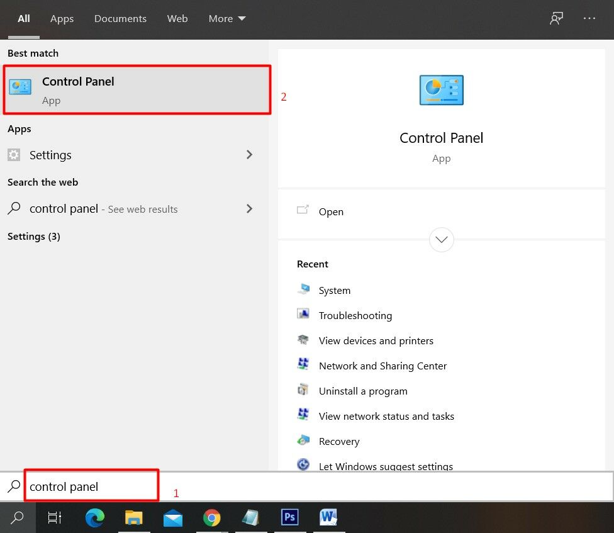Click the System recent item icon
The width and height of the screenshot is (614, 533).
[303, 289]
